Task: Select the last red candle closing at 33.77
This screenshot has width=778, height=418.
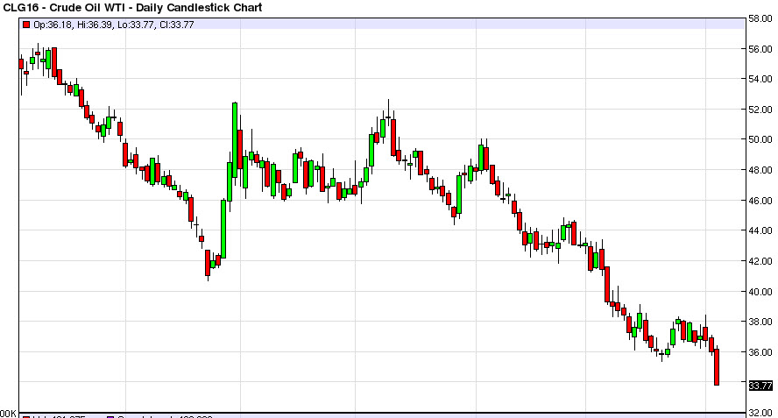Action: point(717,367)
